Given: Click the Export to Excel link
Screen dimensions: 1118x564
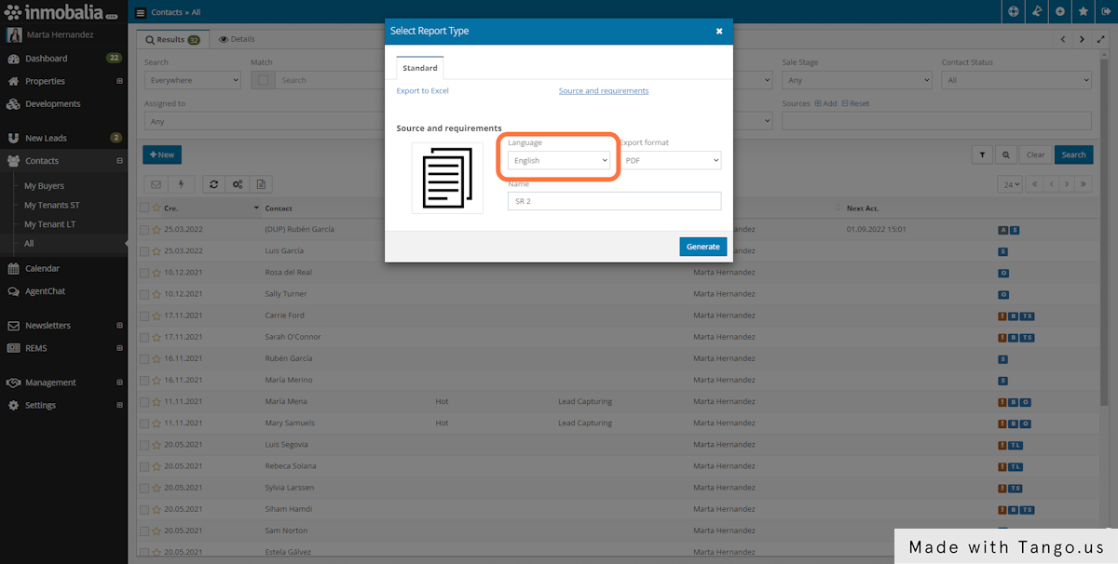Looking at the screenshot, I should [x=422, y=91].
